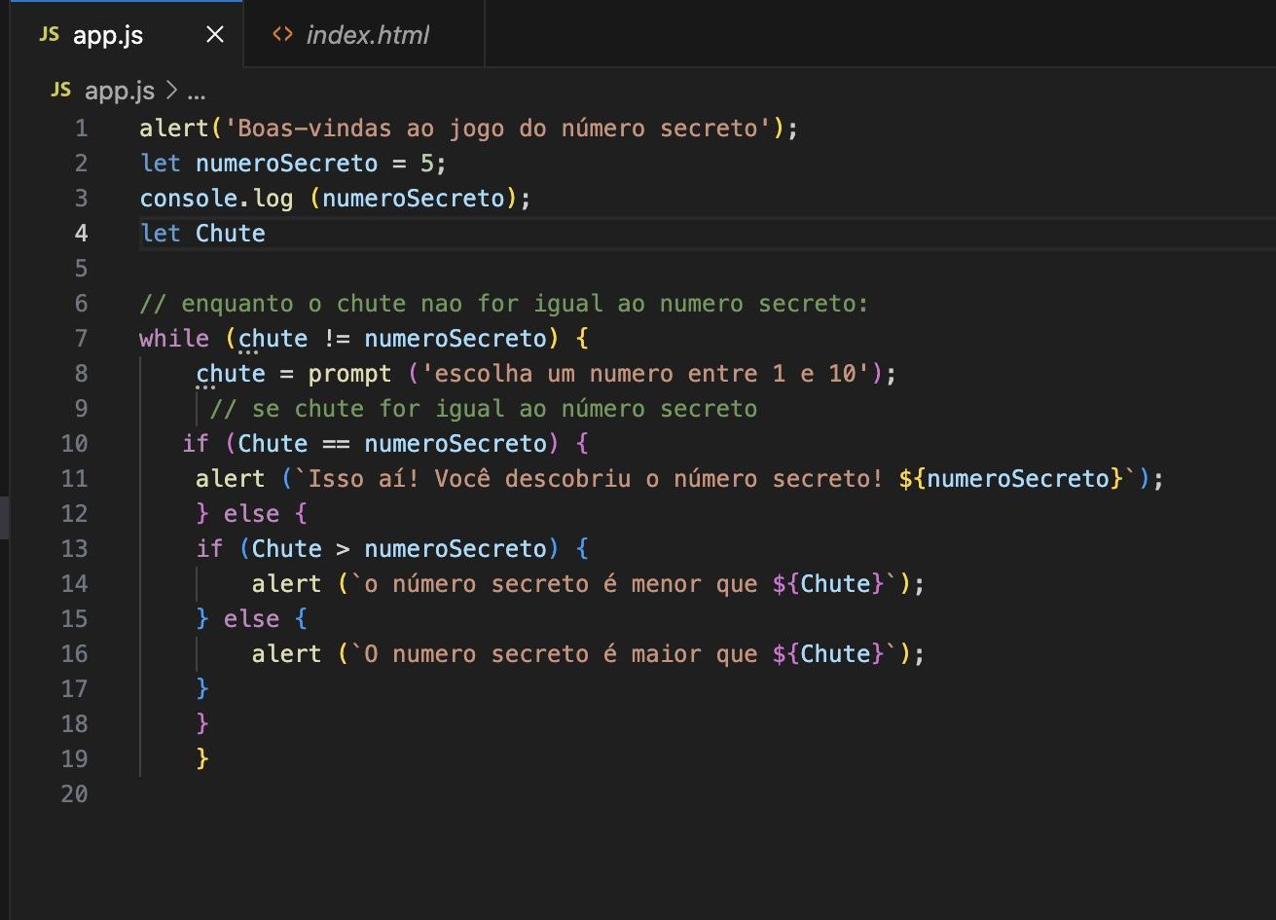Image resolution: width=1276 pixels, height=920 pixels.
Task: Click 'Chute > numeroSecreto' condition on line 13
Action: 399,549
